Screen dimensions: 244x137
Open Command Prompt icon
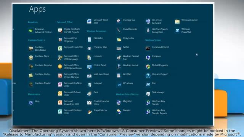coord(148,49)
